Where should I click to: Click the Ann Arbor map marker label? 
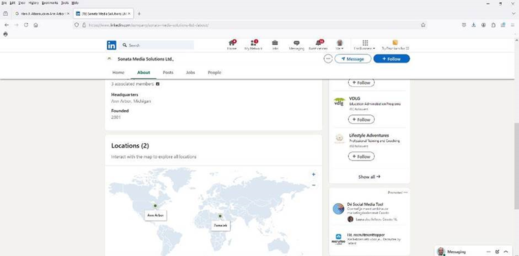(156, 215)
